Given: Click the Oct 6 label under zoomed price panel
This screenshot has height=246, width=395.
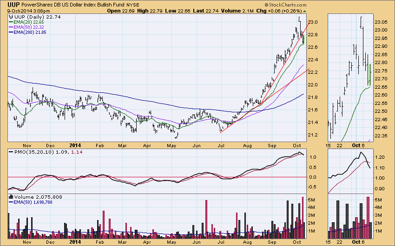Looking at the screenshot, I should (x=358, y=145).
